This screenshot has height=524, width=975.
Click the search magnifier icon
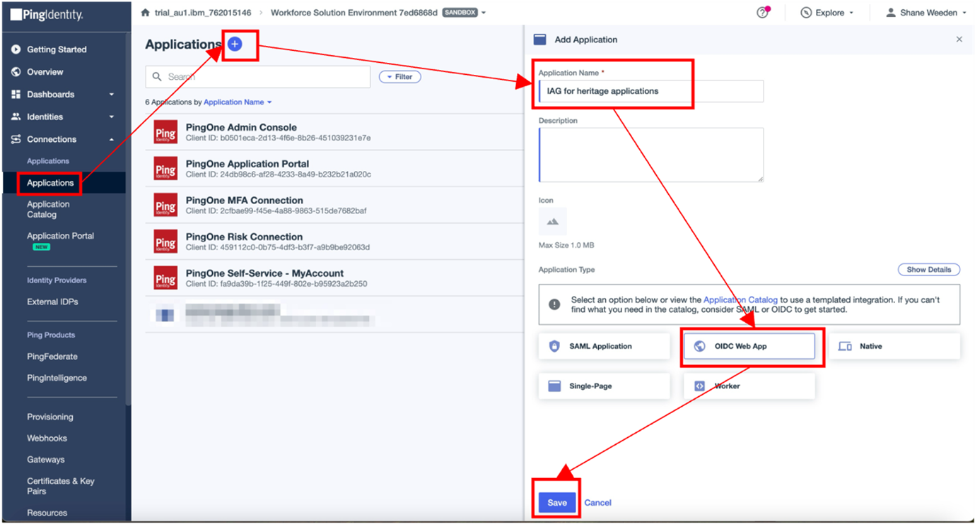point(157,76)
